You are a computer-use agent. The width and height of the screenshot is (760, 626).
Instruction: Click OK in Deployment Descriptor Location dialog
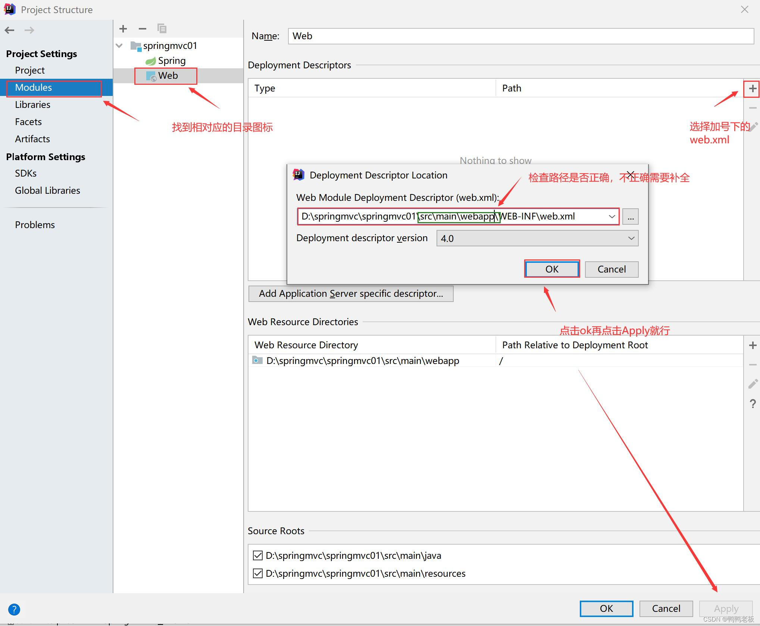click(551, 270)
